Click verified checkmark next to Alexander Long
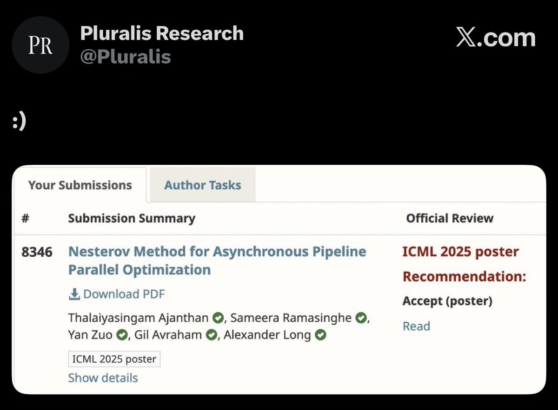558x410 pixels. coord(320,335)
